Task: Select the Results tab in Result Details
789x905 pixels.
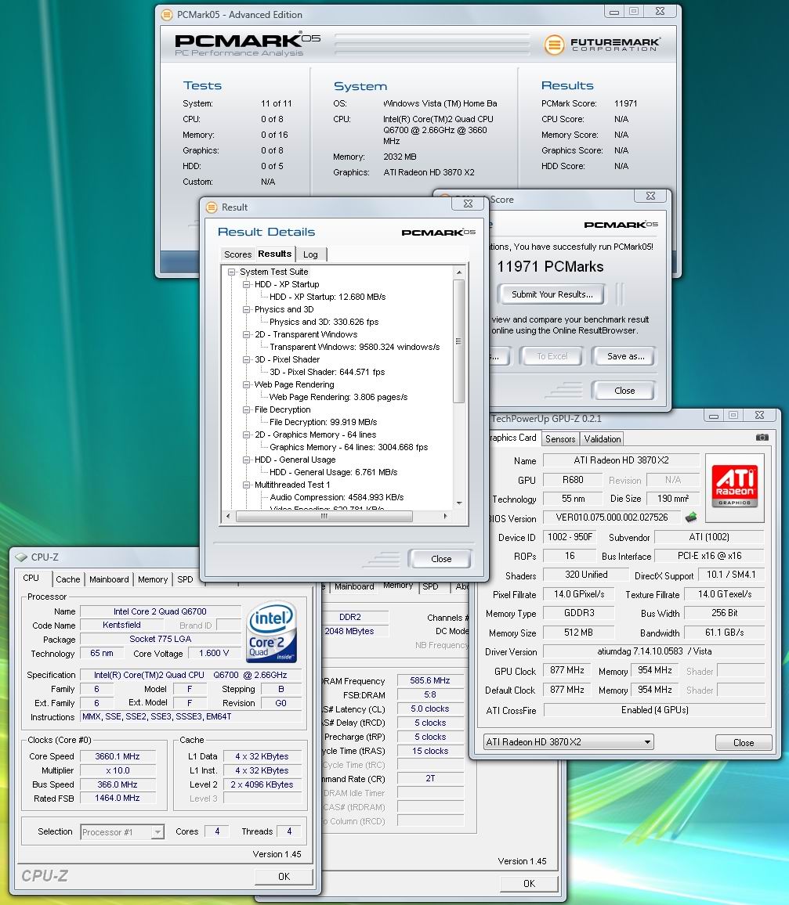Action: (x=274, y=254)
